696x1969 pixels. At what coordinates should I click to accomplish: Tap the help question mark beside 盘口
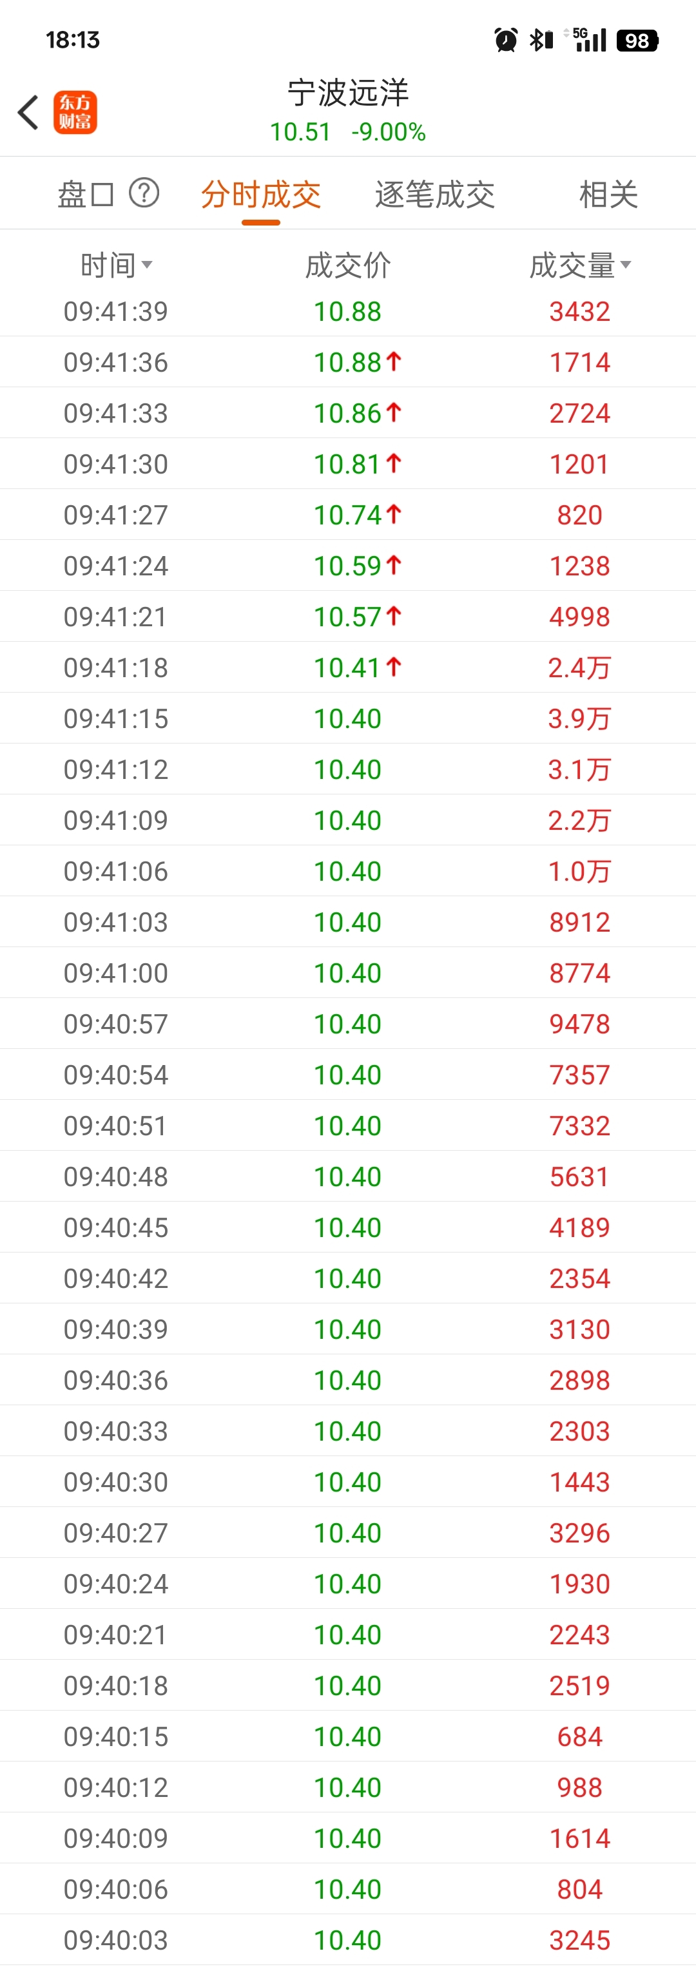click(144, 193)
